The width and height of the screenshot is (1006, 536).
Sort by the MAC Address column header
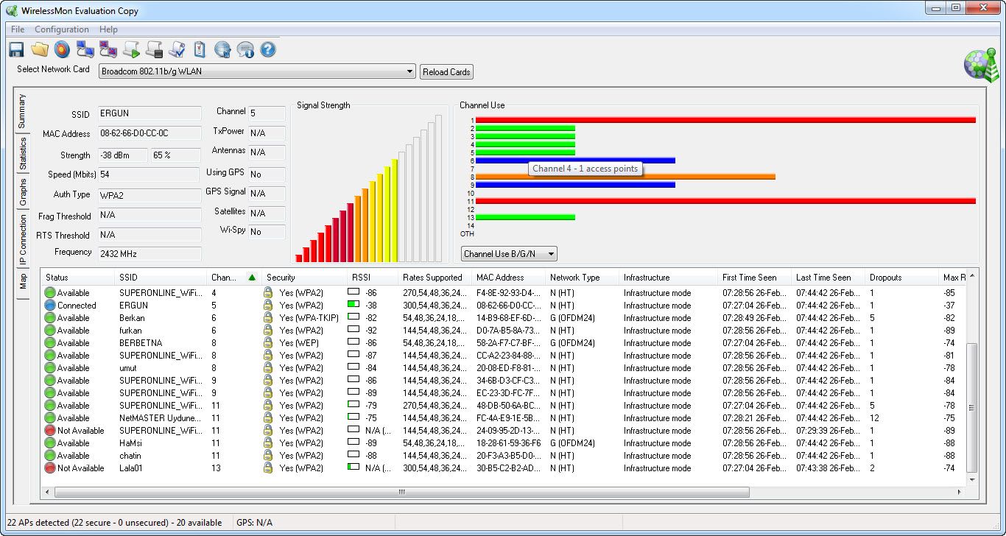point(508,278)
